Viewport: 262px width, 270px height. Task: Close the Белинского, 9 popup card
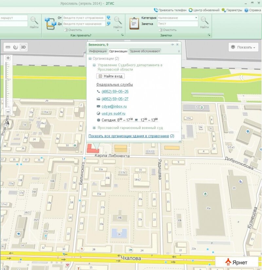click(x=178, y=44)
